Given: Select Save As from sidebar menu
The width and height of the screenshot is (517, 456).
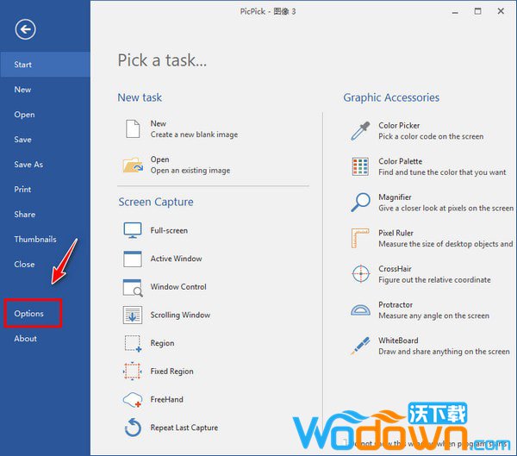Looking at the screenshot, I should [x=28, y=165].
